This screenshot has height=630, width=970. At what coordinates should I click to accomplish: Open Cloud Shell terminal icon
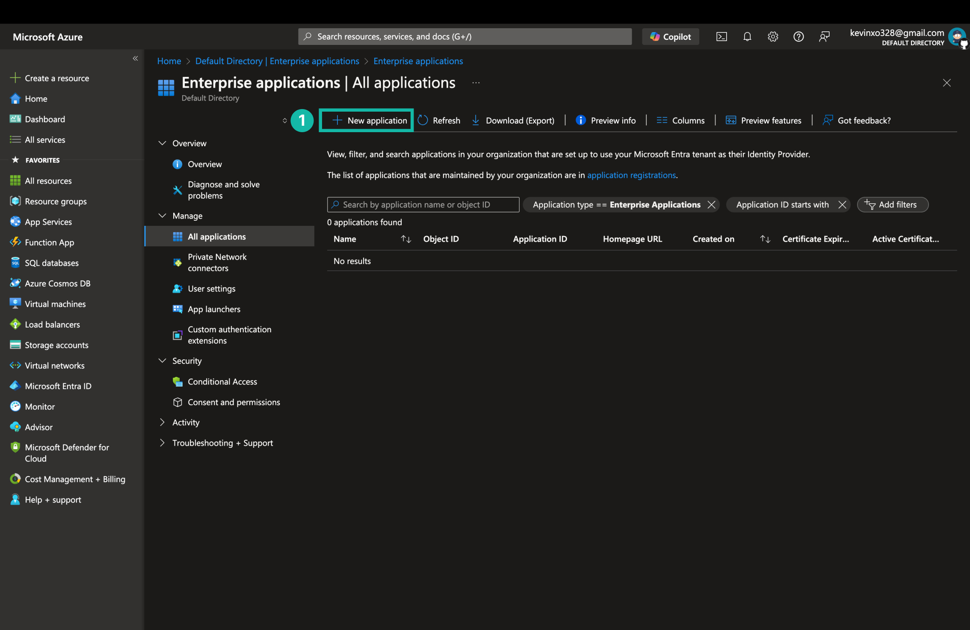722,37
